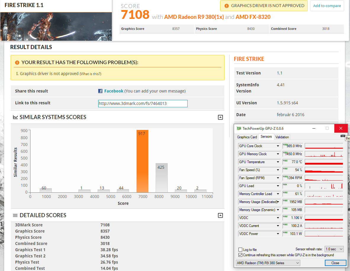Click the GPU Core Clock graph
The height and width of the screenshot is (271, 350).
coord(324,146)
